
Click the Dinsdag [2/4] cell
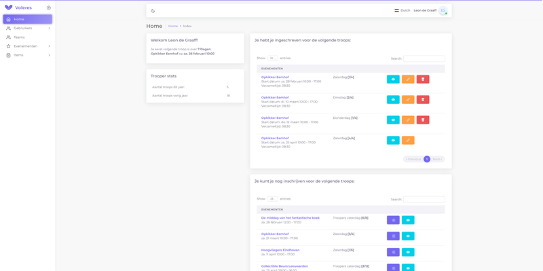click(343, 97)
